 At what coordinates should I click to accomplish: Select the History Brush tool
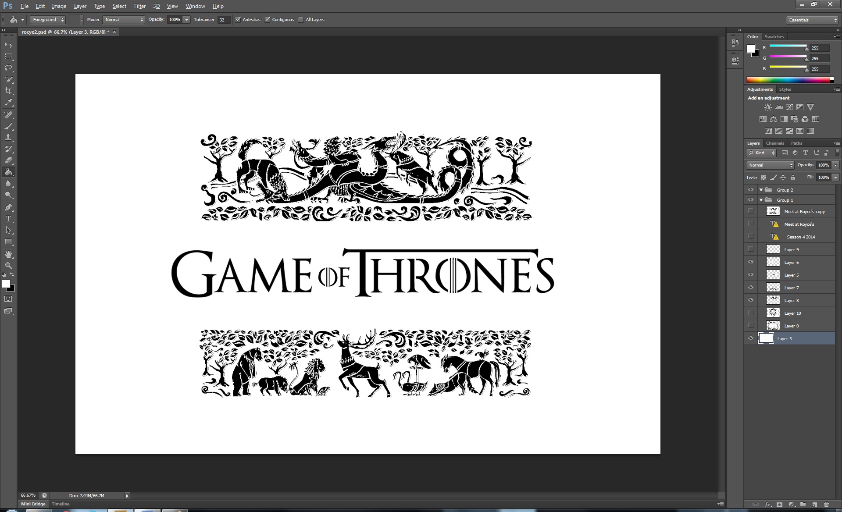(x=8, y=149)
